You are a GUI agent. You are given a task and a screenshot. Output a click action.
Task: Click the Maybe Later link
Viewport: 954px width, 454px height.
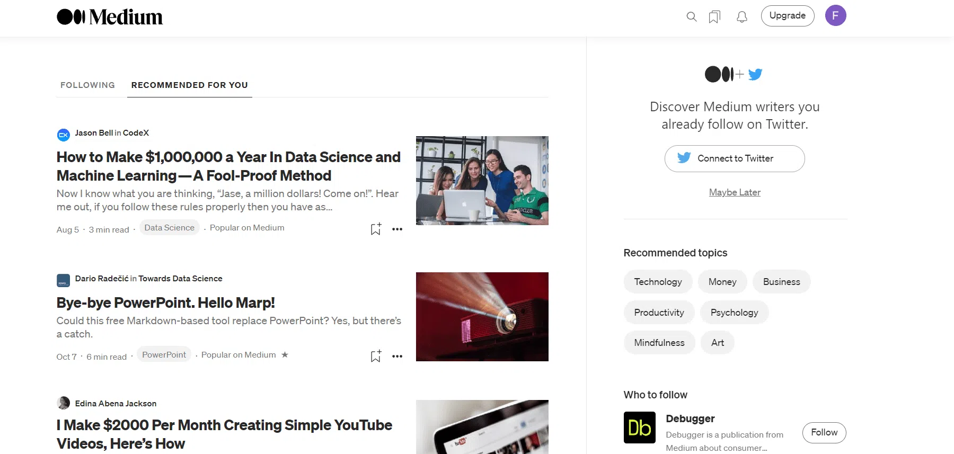point(735,192)
